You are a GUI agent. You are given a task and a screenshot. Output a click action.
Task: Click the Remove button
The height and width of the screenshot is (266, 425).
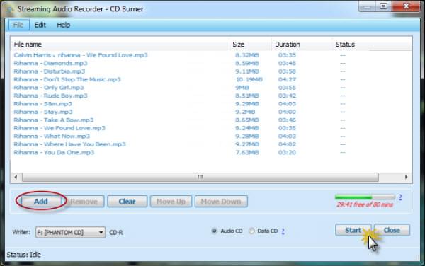[84, 202]
